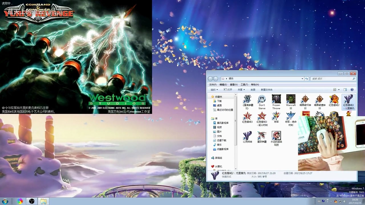This screenshot has width=365, height=205.
Task: Open Explorer help question-mark icon
Action: (352, 90)
